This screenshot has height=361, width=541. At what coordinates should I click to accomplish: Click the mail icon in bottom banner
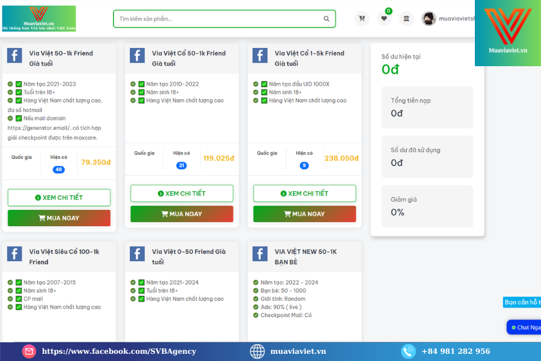point(29,351)
